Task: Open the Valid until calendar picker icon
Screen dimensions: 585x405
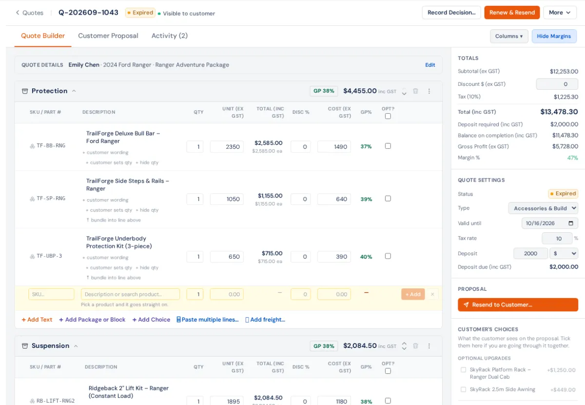Action: point(571,223)
